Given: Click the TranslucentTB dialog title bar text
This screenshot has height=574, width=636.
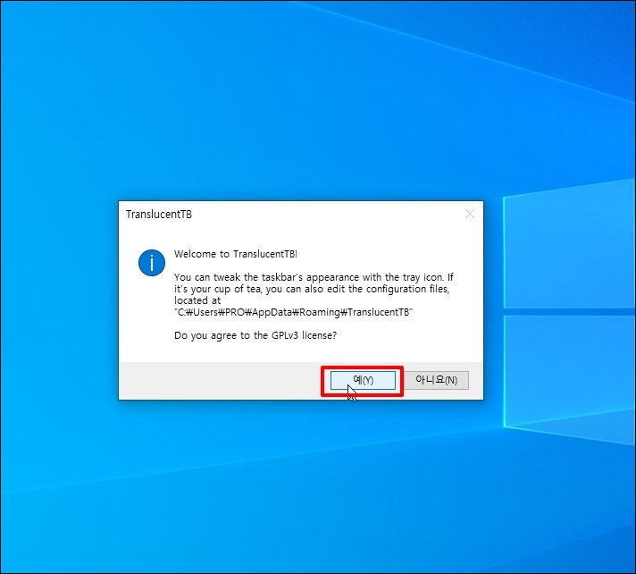Looking at the screenshot, I should pyautogui.click(x=159, y=215).
